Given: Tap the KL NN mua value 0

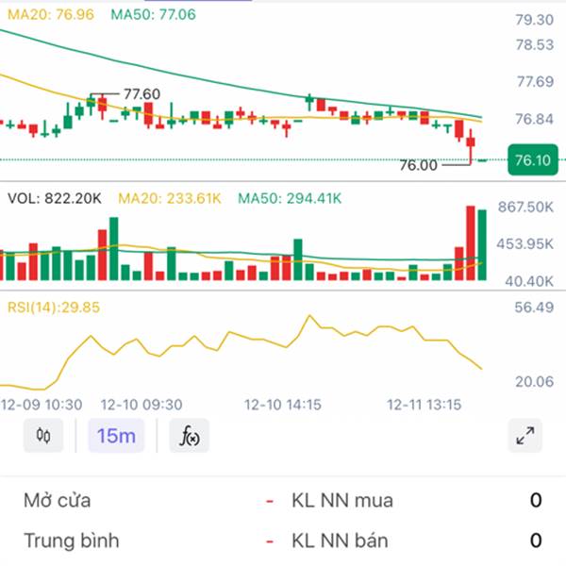Looking at the screenshot, I should [x=536, y=500].
